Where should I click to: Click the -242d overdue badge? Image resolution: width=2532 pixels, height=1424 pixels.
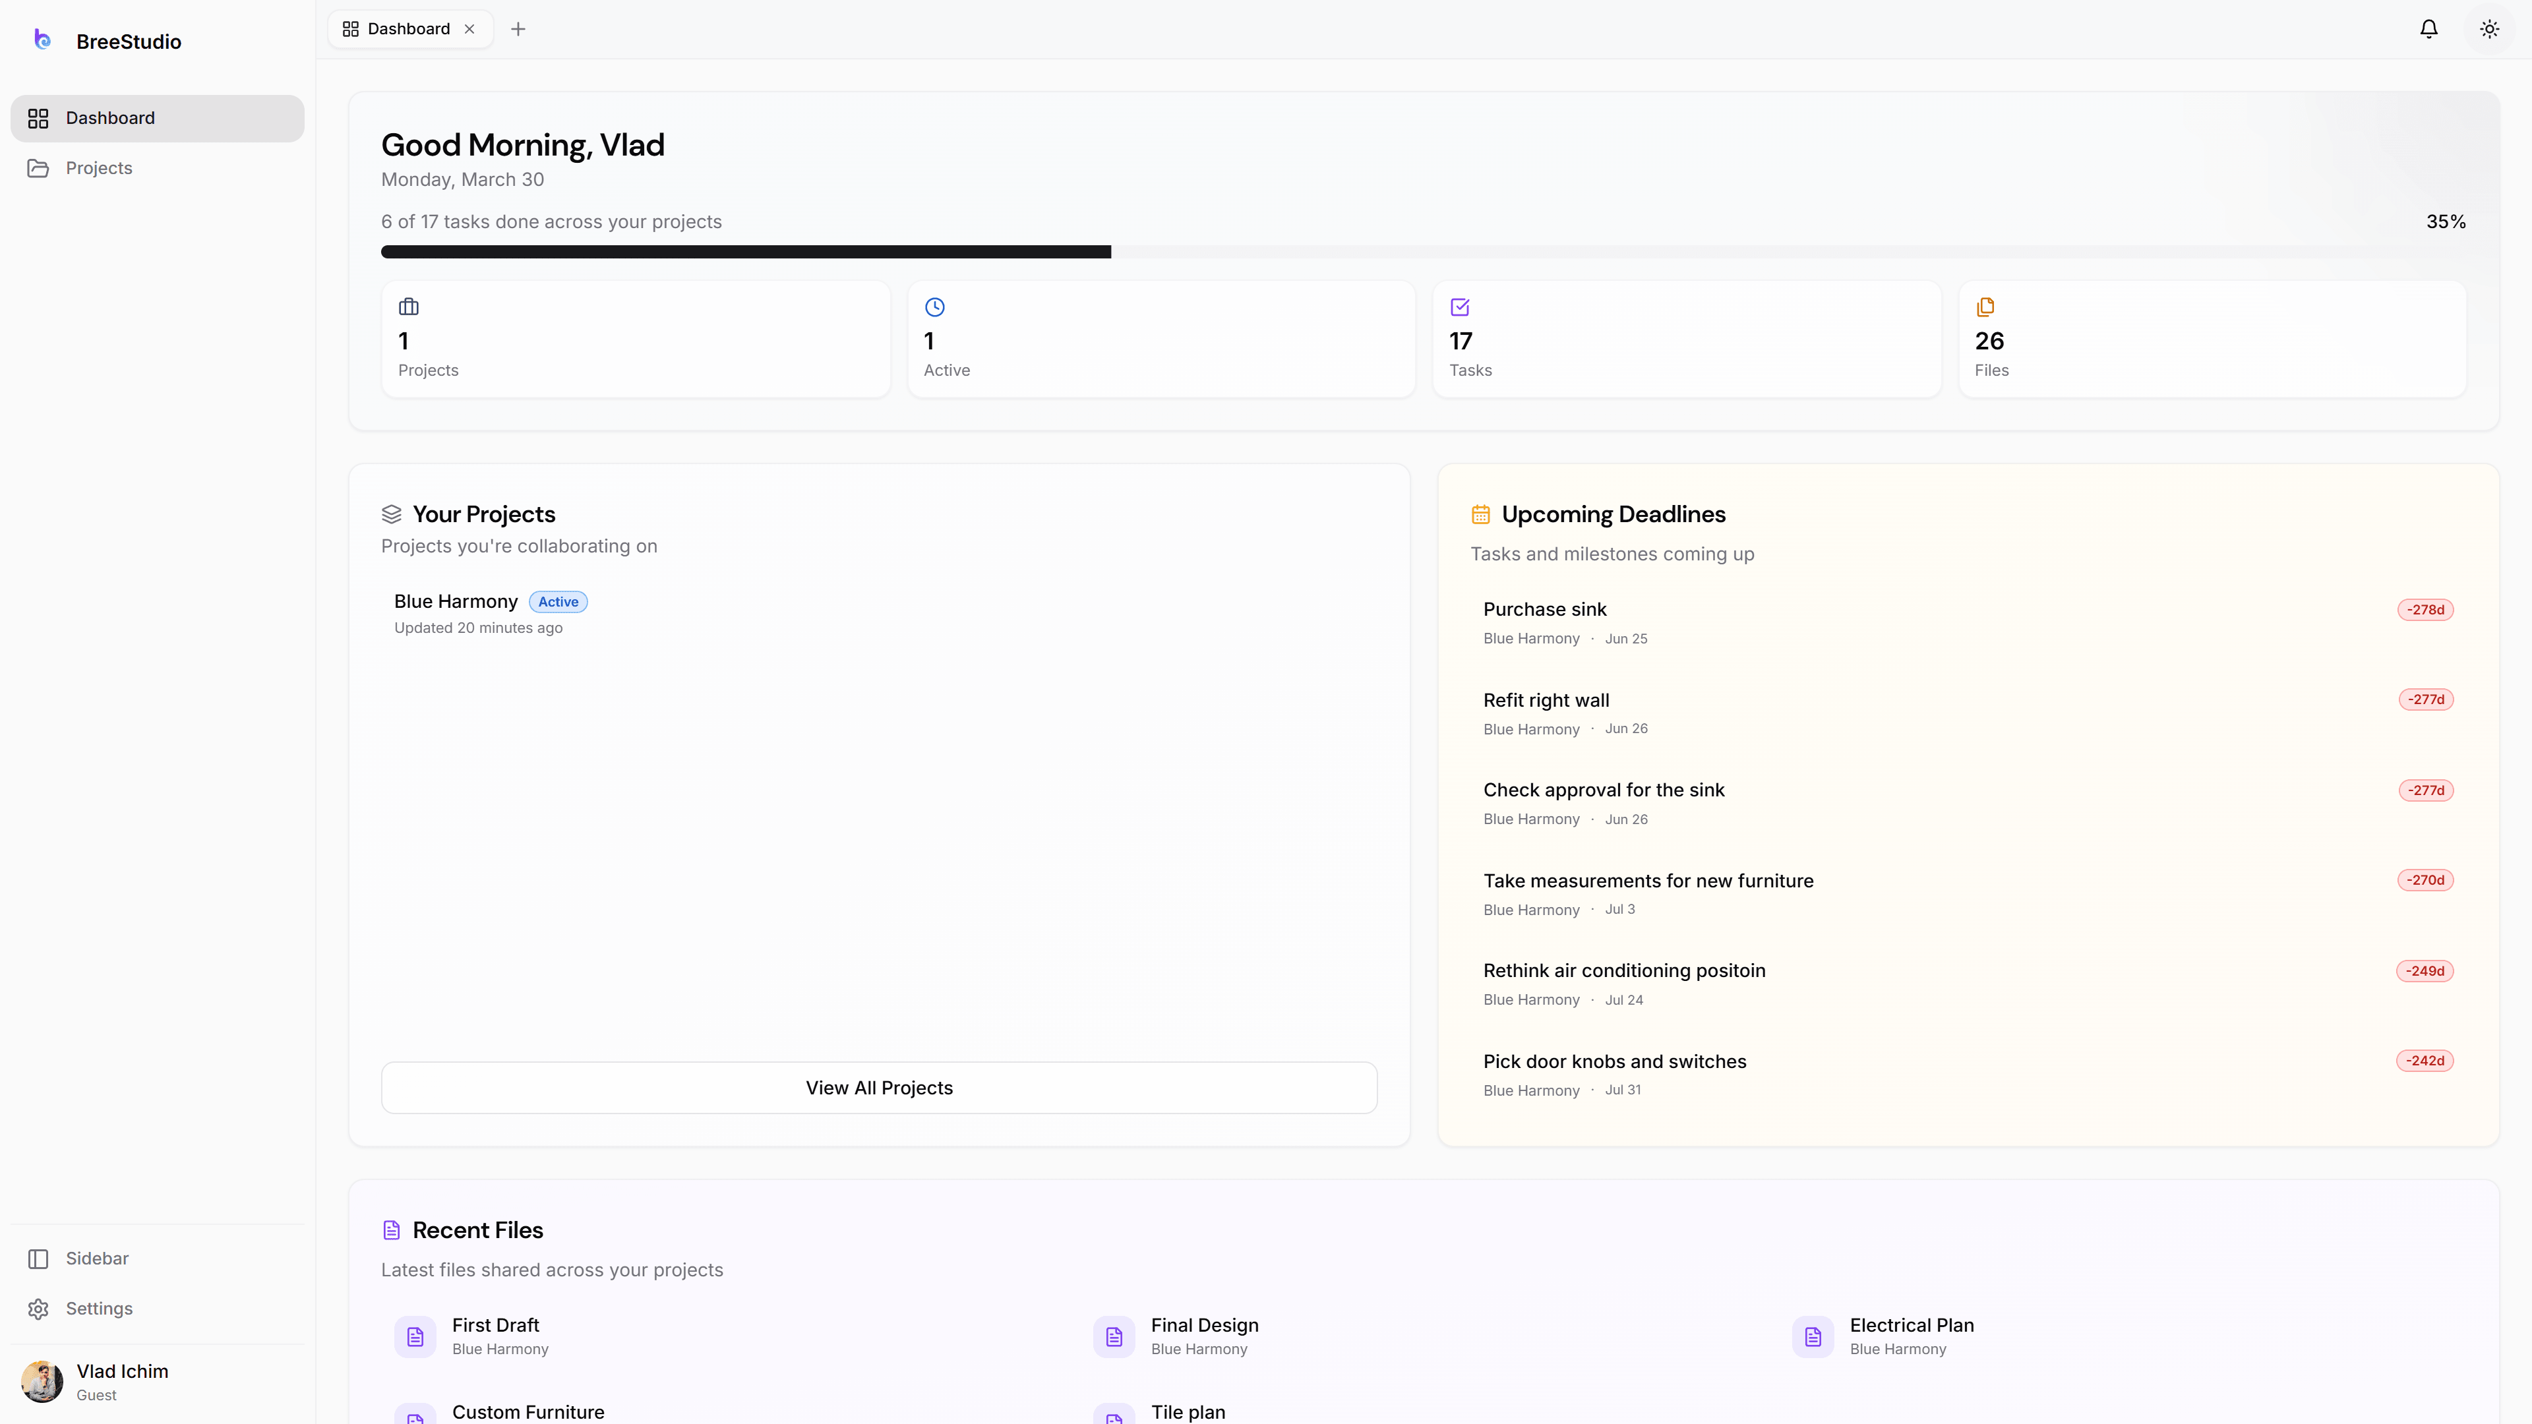2425,1061
